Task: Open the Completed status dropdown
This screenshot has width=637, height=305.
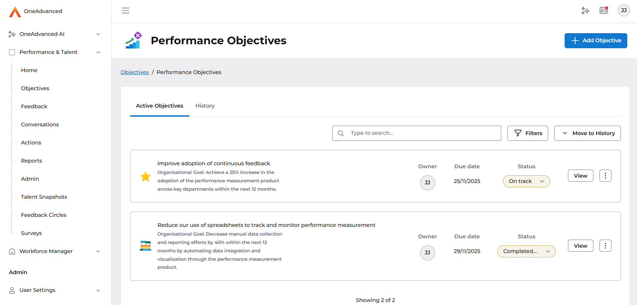Action: pyautogui.click(x=526, y=251)
